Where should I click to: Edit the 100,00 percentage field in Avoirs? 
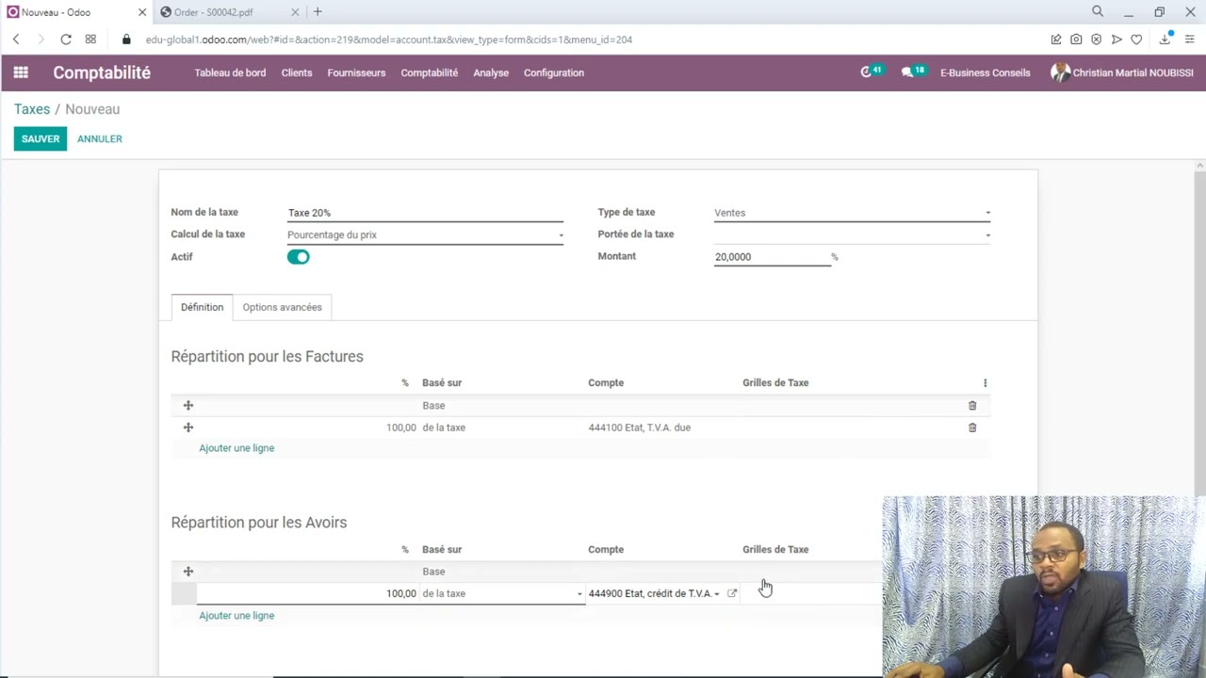pyautogui.click(x=308, y=593)
